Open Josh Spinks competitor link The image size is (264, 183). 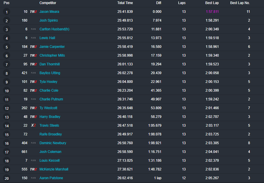point(49,20)
